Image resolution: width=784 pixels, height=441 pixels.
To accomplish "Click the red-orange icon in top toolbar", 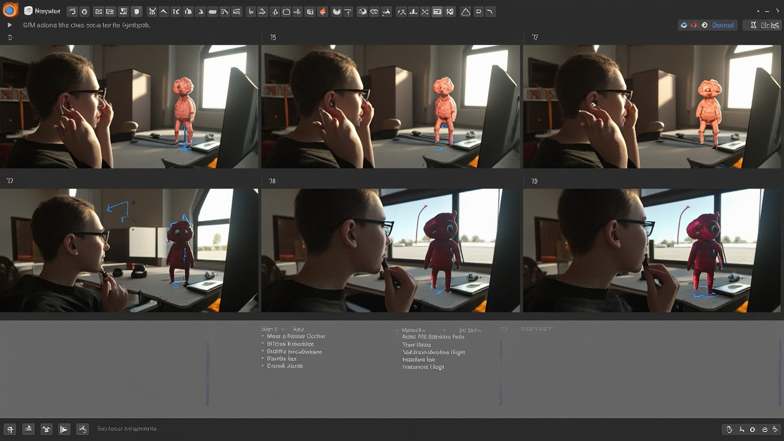I will coord(323,12).
